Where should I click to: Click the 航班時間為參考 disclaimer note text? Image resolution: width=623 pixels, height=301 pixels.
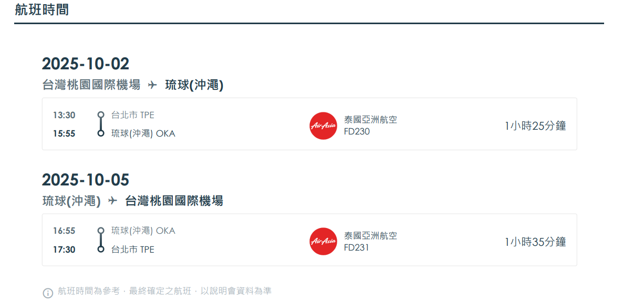tap(164, 291)
